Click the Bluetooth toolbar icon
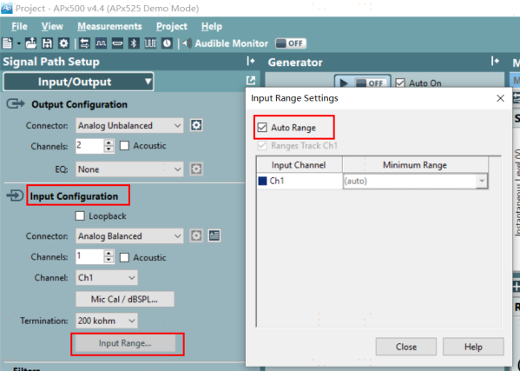The image size is (520, 371). tap(134, 43)
